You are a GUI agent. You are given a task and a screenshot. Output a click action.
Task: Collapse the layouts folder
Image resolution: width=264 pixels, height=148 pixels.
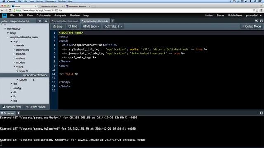17,71
